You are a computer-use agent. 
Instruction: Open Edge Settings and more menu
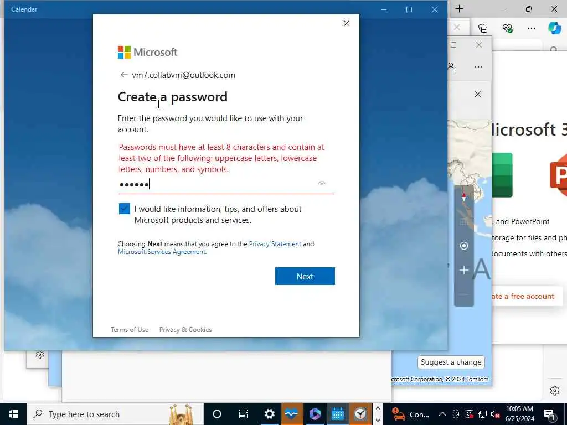pos(531,28)
